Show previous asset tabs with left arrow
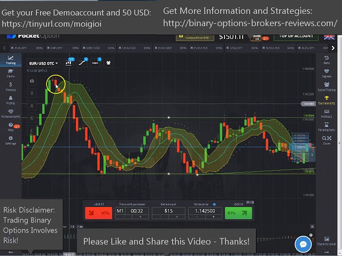Image resolution: width=342 pixels, height=256 pixels. (4, 48)
